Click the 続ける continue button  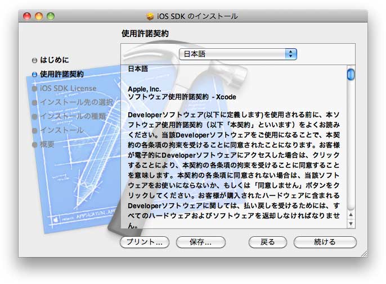[325, 242]
